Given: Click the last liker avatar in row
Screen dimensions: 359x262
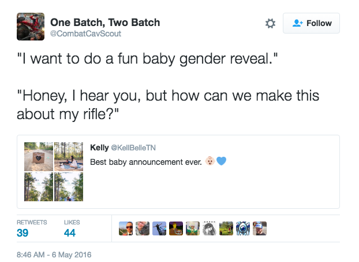Looking at the screenshot, I should [x=260, y=228].
